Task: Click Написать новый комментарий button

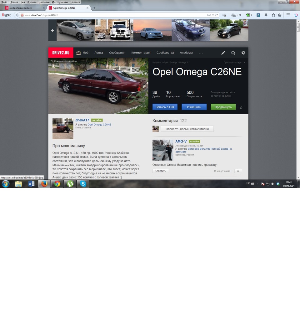Action: (x=187, y=129)
